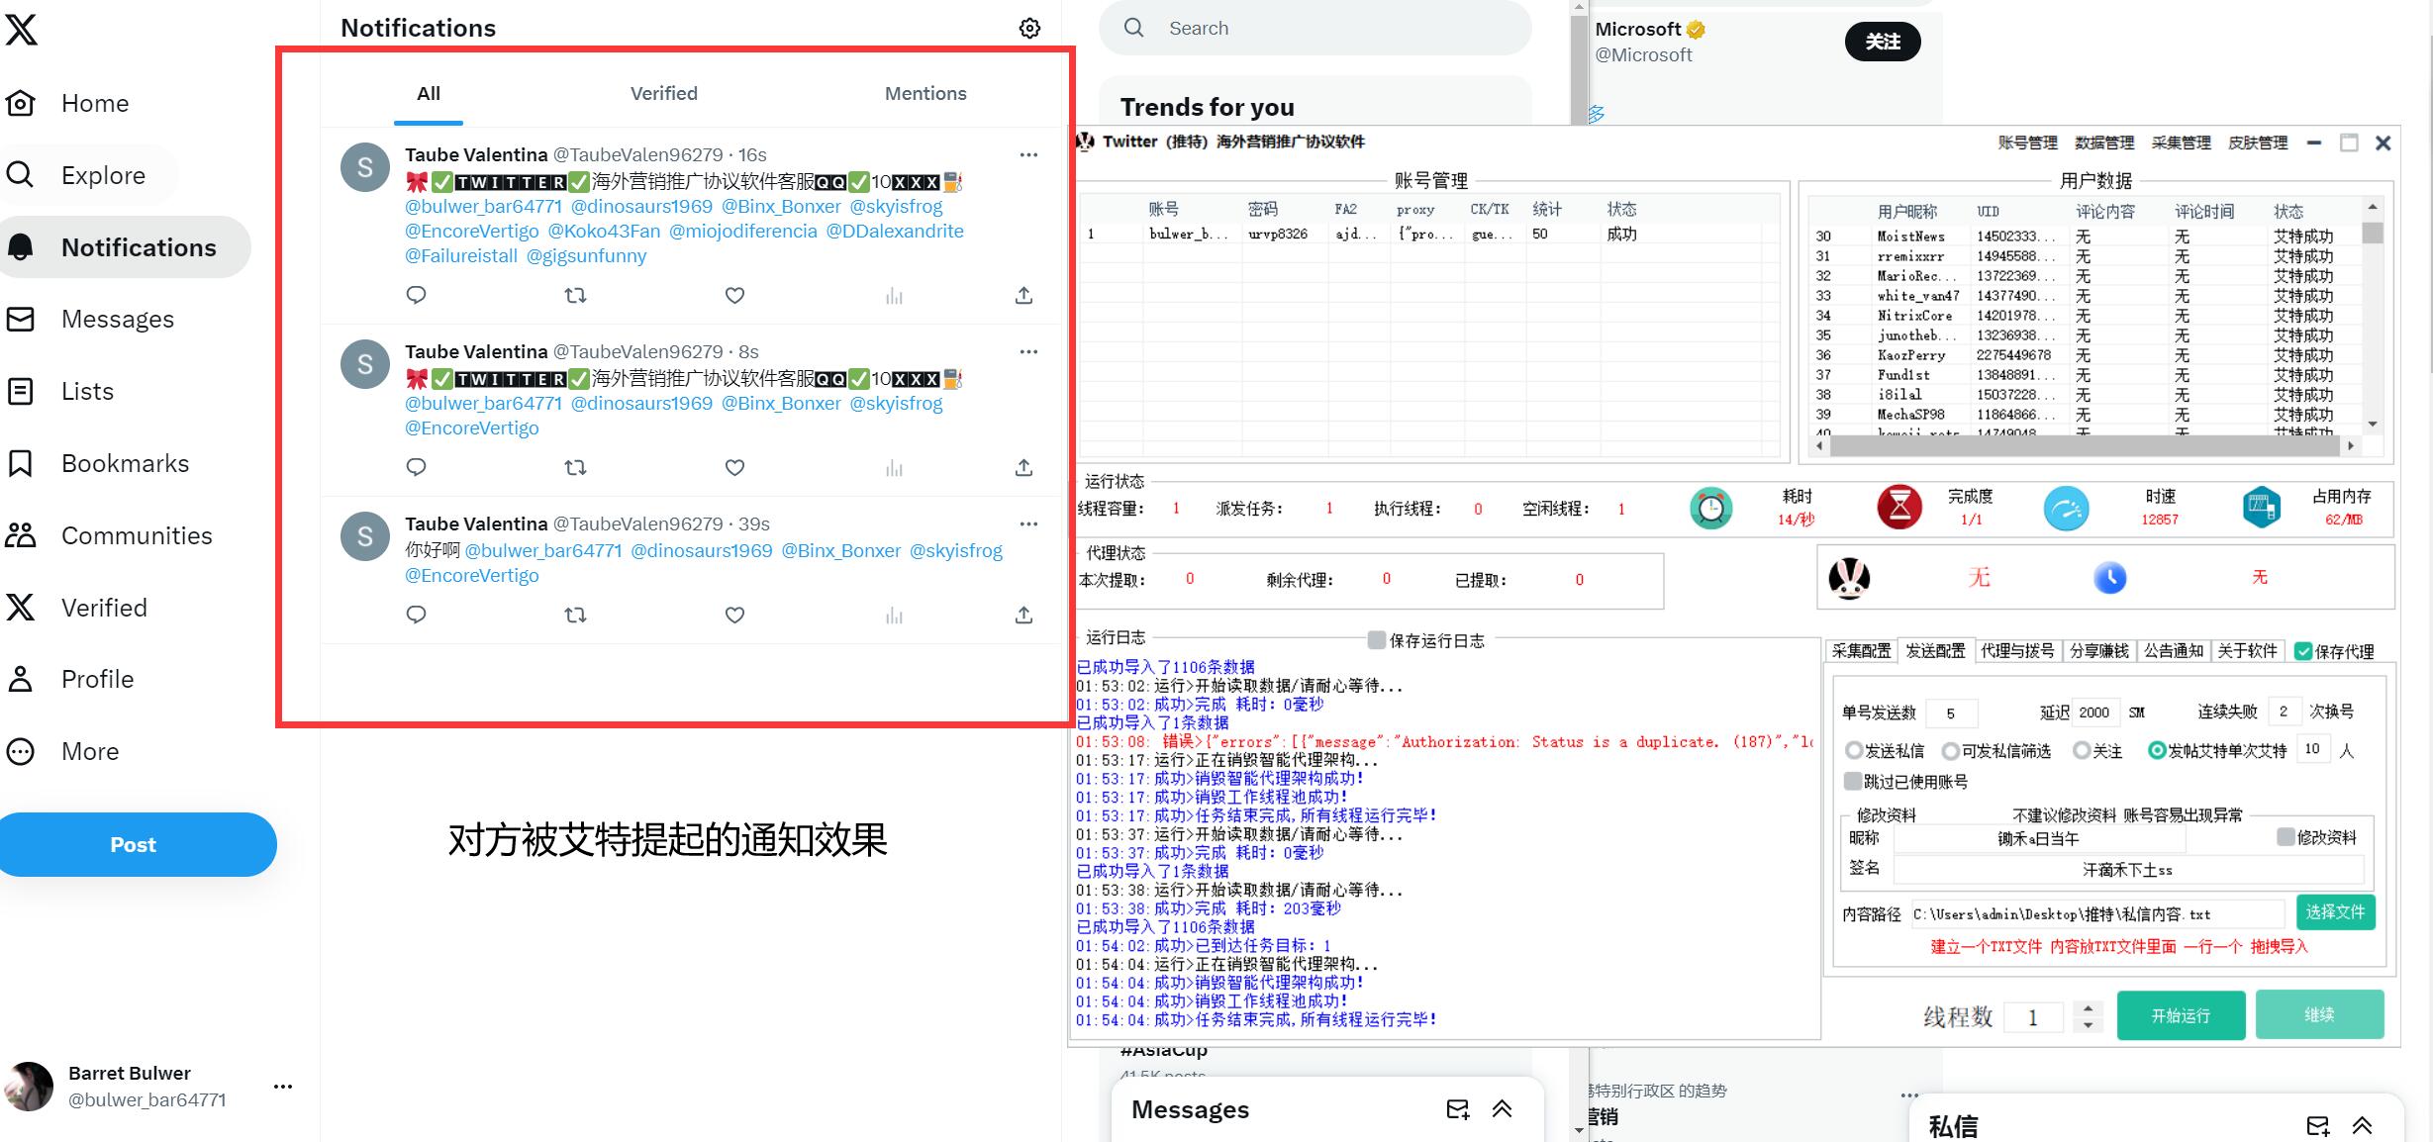2433x1142 pixels.
Task: Click new message icon in Messages drawer
Action: (x=1457, y=1109)
